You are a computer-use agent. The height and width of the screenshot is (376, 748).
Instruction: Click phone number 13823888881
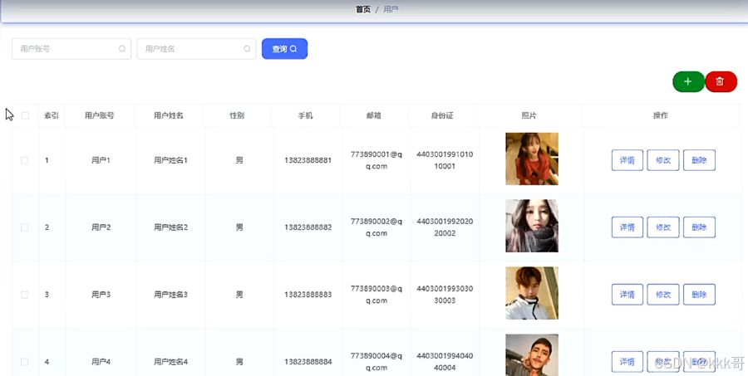tap(308, 160)
